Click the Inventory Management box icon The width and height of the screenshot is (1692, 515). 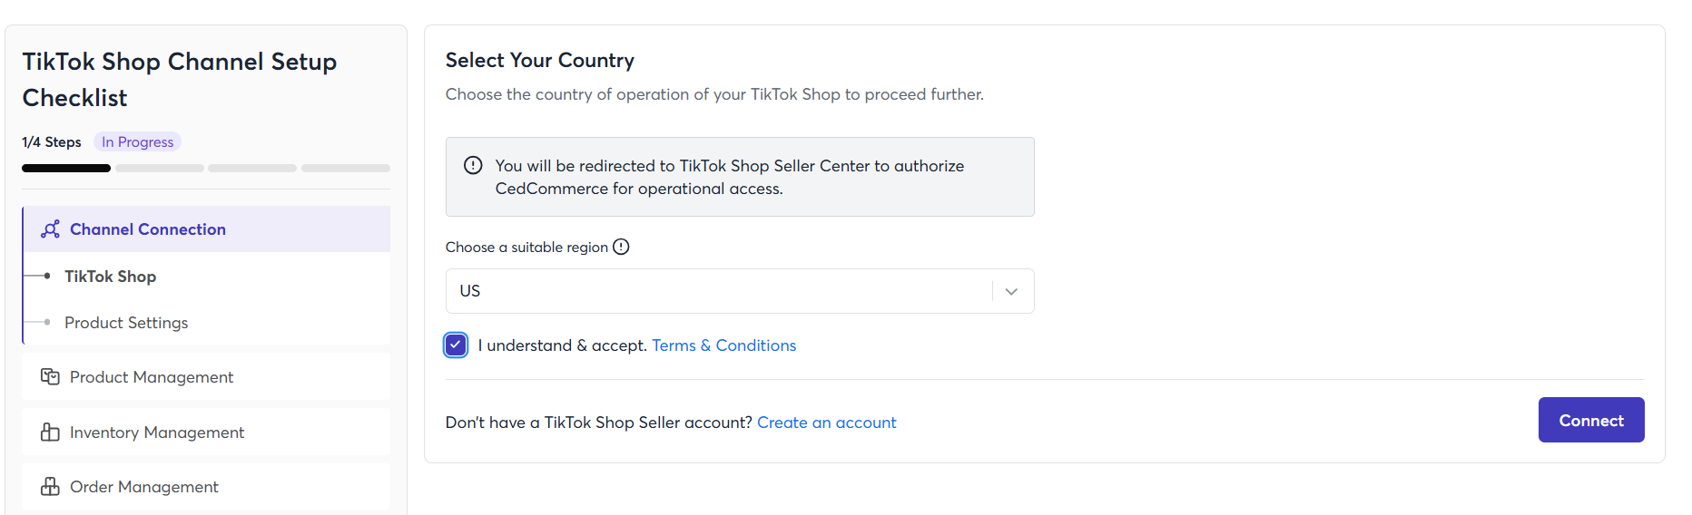click(x=50, y=432)
